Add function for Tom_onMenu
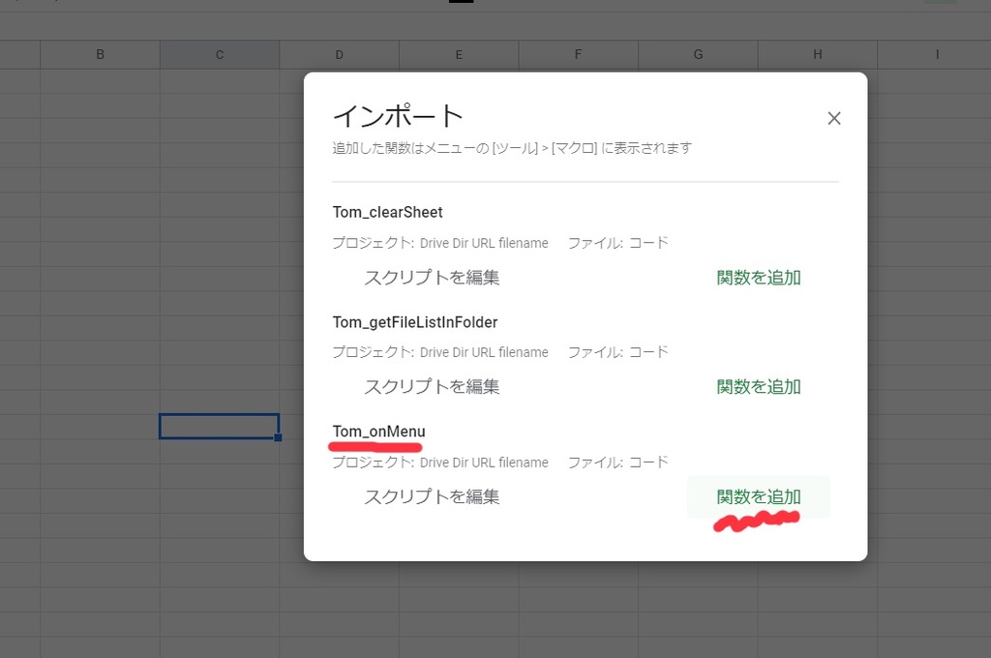The height and width of the screenshot is (658, 991). [759, 496]
